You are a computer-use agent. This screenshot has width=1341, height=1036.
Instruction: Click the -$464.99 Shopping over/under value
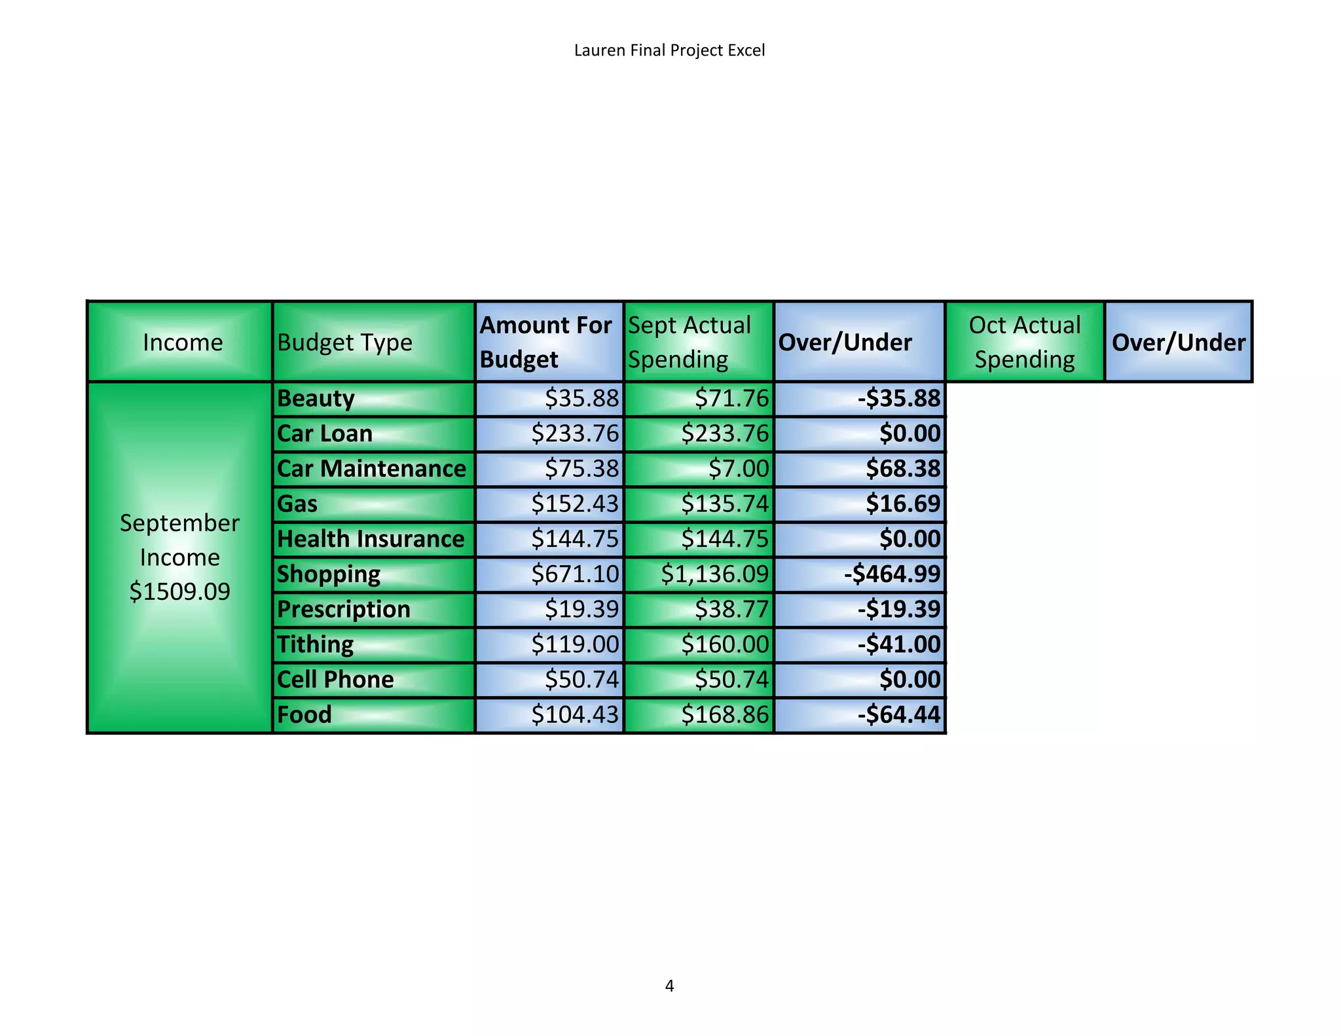860,574
